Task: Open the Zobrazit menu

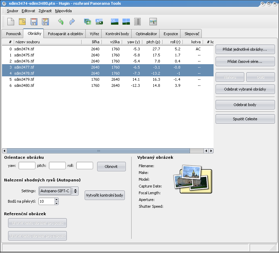Action: click(45, 11)
